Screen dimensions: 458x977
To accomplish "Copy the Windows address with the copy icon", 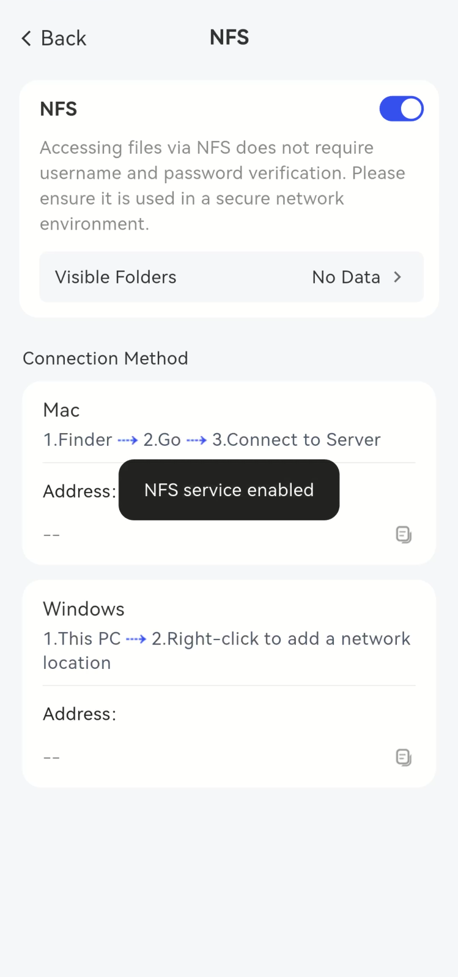I will click(x=404, y=758).
